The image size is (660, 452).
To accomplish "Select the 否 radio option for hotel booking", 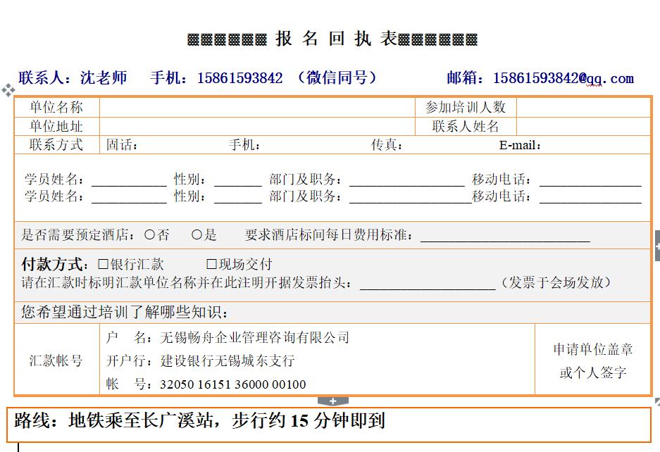I will coord(149,235).
